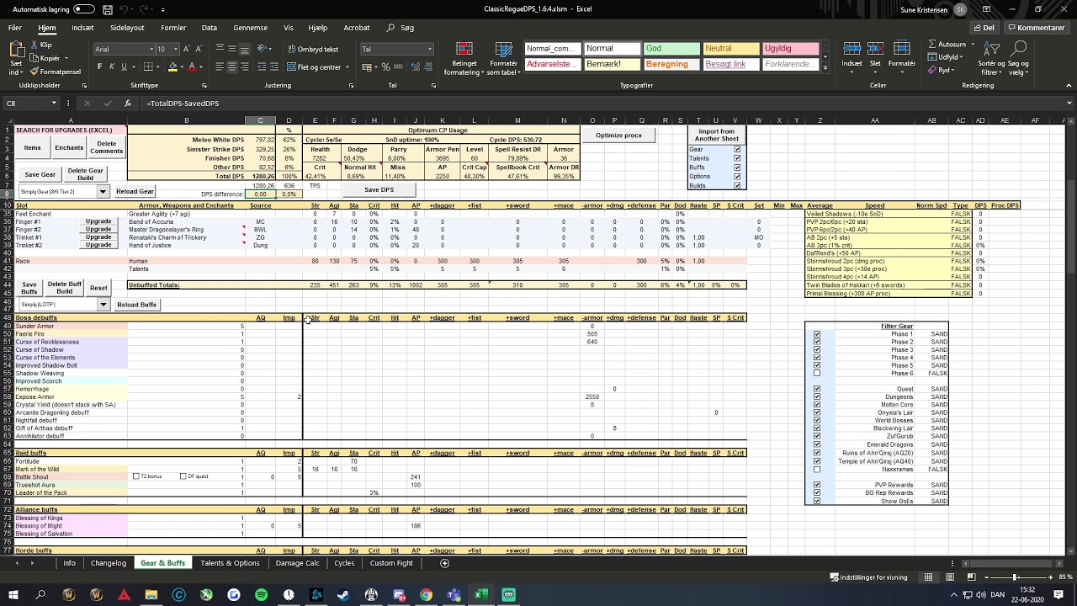Click the Enchants button
Screen dimensions: 1077x606
point(69,147)
